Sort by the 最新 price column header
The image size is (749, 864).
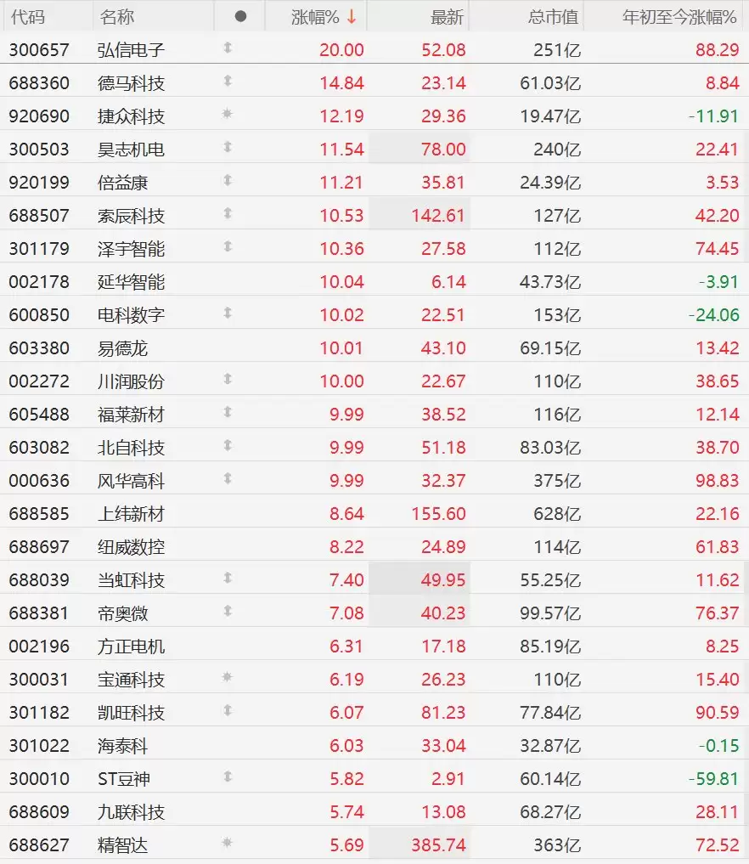[447, 17]
